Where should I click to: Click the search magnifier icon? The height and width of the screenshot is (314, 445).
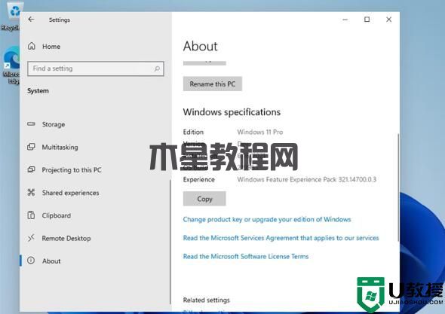pyautogui.click(x=157, y=69)
